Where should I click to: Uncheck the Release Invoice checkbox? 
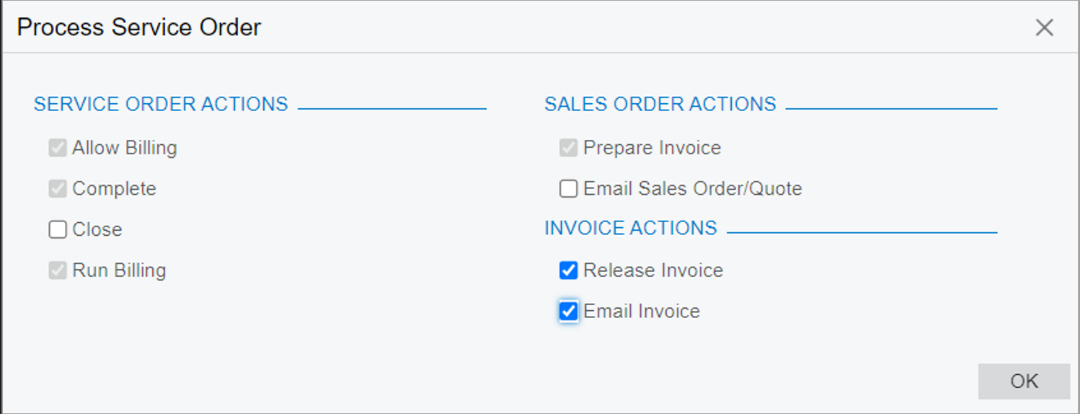click(x=568, y=270)
